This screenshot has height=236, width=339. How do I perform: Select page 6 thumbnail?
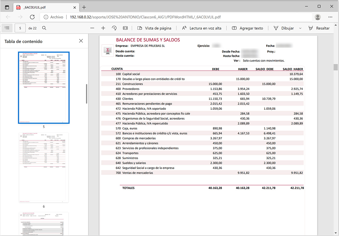point(44,167)
